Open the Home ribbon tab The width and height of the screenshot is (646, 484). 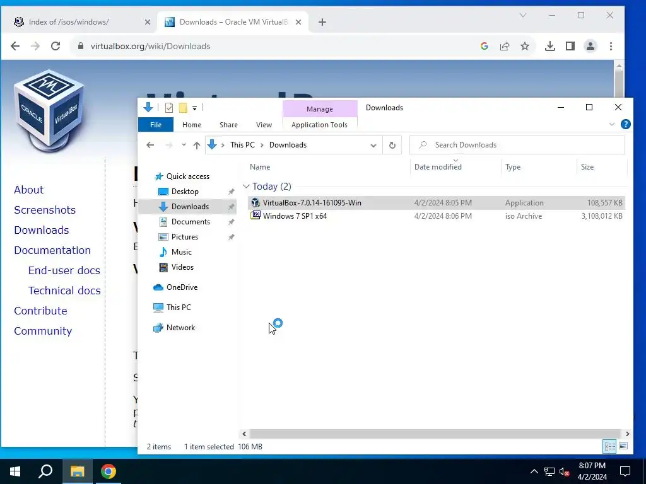[192, 125]
